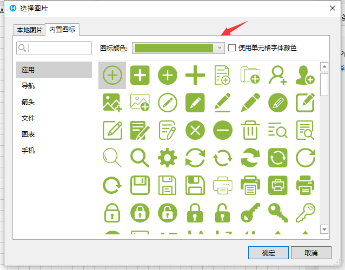Focus the icon search field
Screen dimensions: 345x270
point(54,48)
